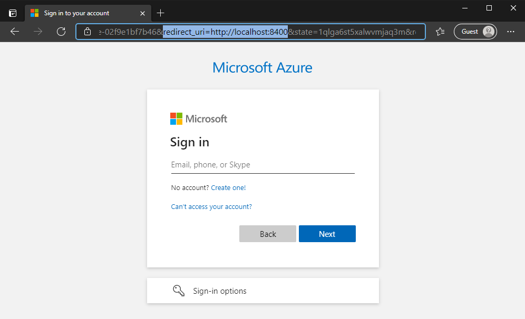
Task: Reload the page with refresh icon
Action: click(x=61, y=32)
